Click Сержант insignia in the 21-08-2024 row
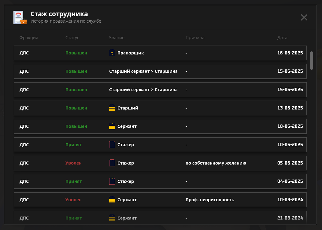The height and width of the screenshot is (230, 322). click(112, 218)
